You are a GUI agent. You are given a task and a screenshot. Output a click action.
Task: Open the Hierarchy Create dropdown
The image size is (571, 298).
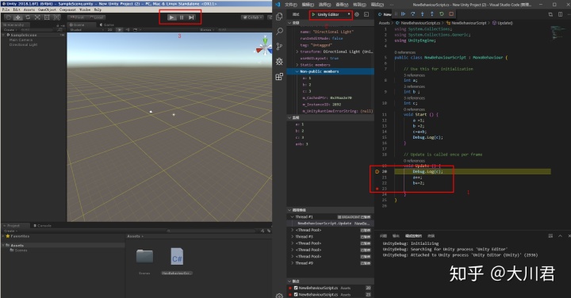[10, 30]
